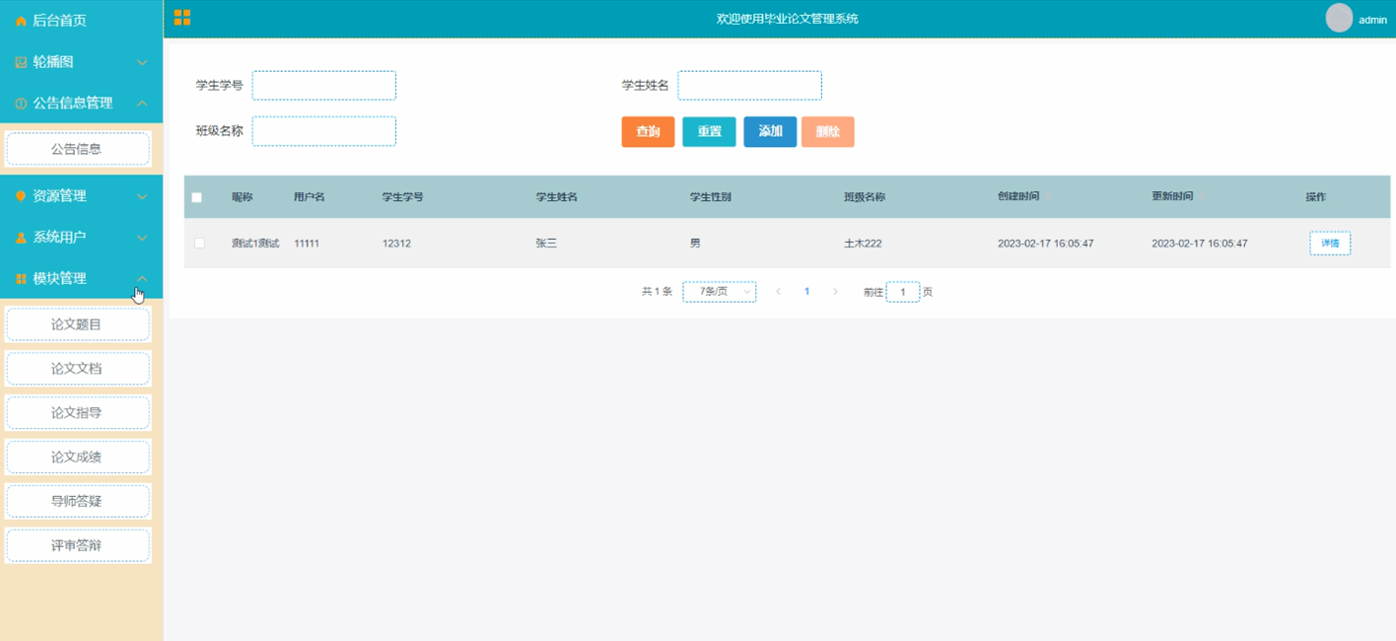The image size is (1396, 641).
Task: Click the 前往 page number input
Action: (x=903, y=292)
